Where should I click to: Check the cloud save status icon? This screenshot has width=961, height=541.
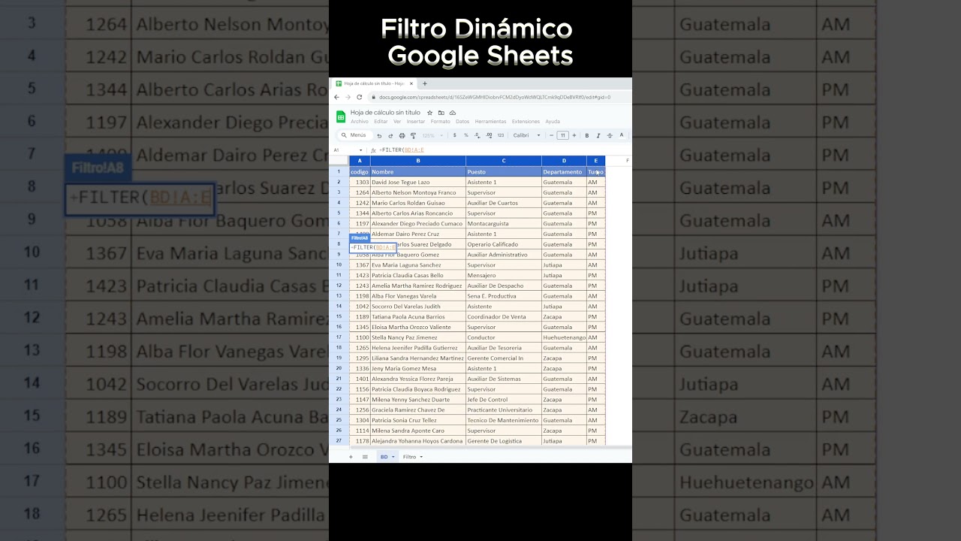(x=453, y=113)
